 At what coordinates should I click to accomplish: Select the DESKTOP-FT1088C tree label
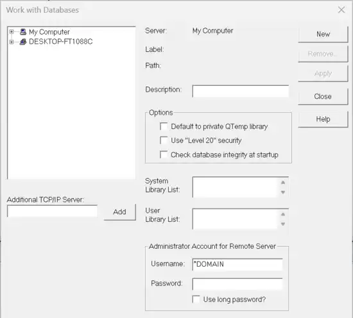60,42
